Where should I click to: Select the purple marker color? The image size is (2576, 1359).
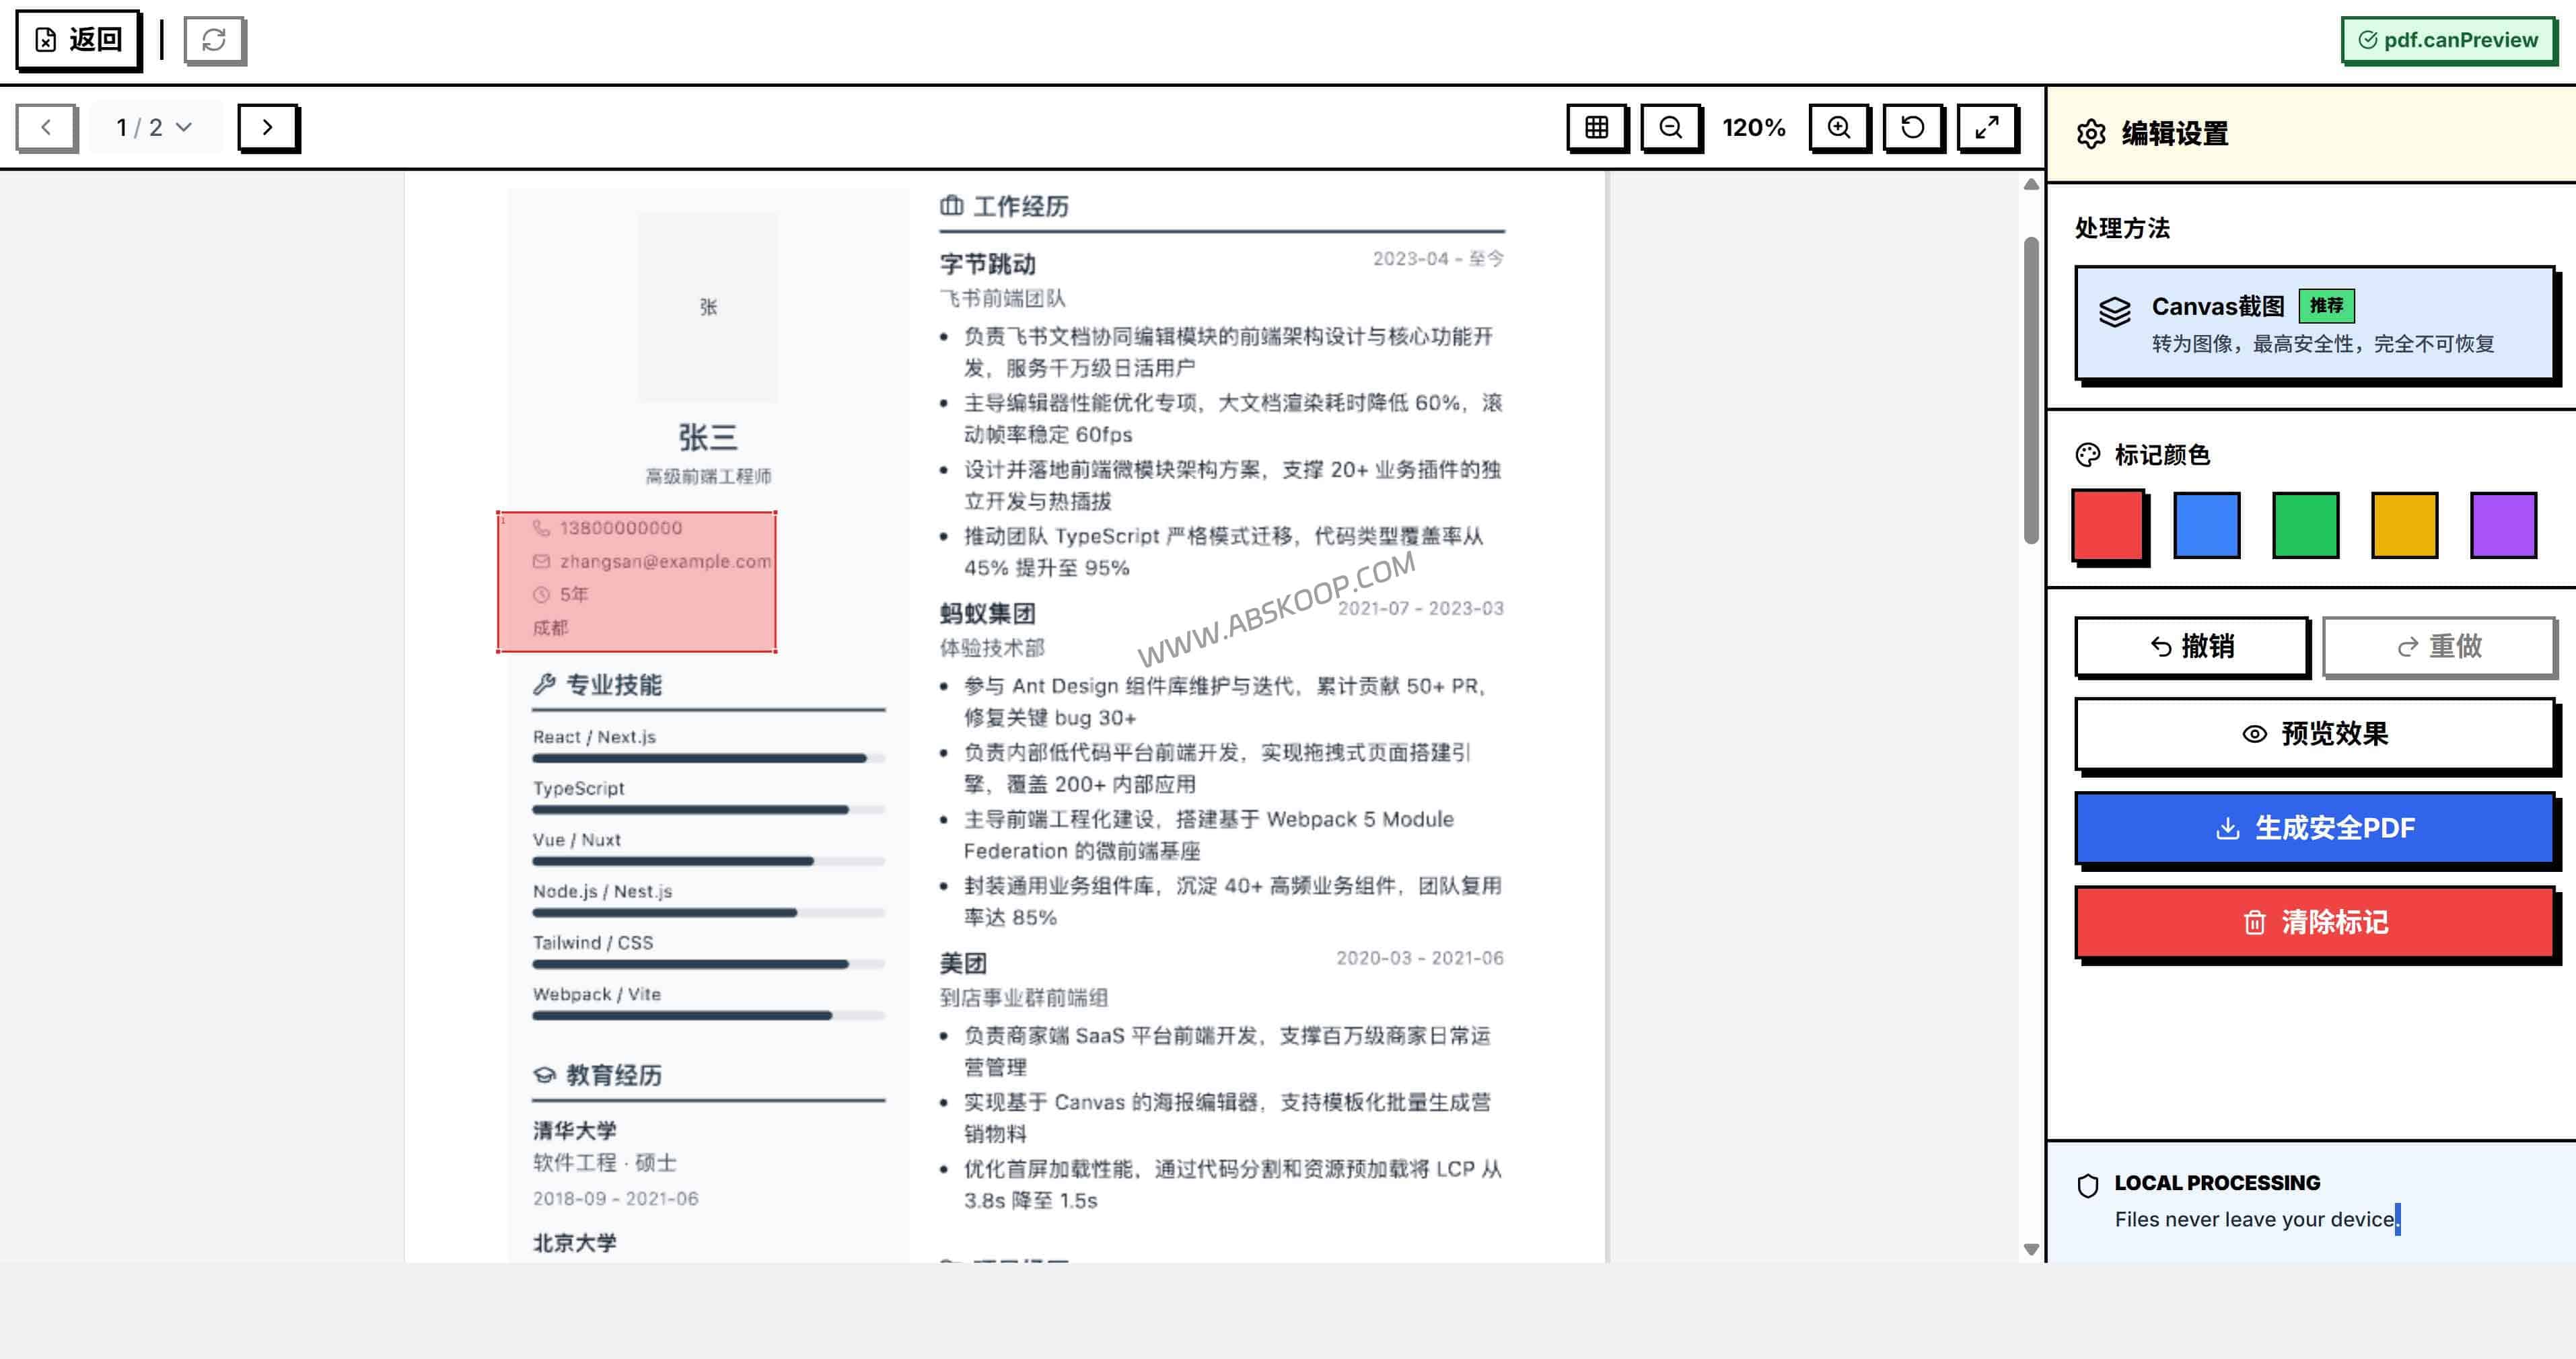[2503, 524]
